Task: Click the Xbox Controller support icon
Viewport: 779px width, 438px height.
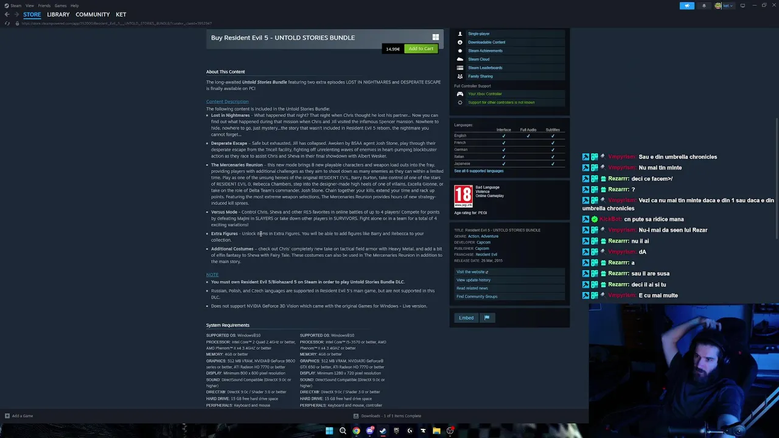Action: pos(459,94)
